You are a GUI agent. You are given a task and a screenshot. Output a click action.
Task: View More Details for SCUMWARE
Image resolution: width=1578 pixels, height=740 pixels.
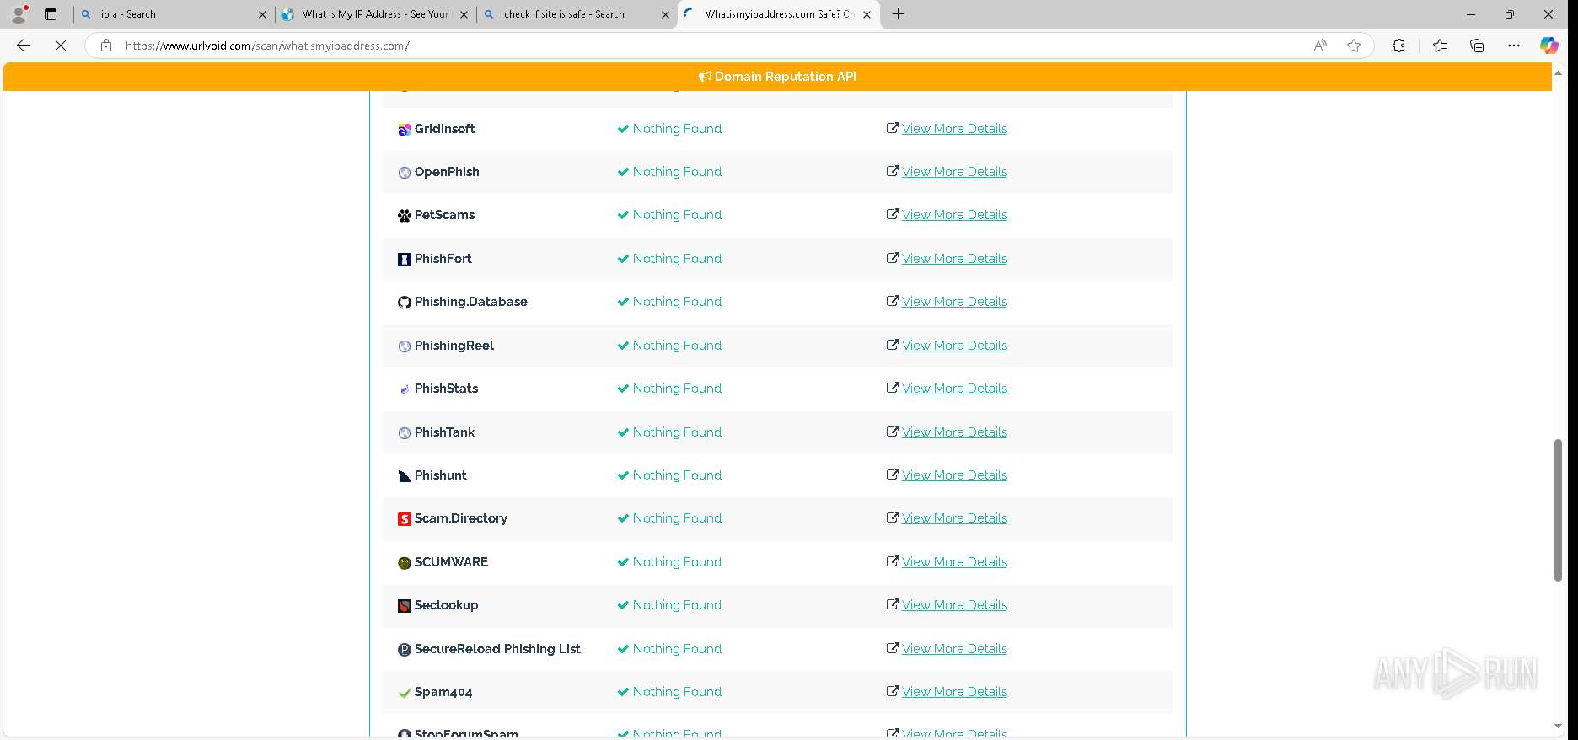954,562
